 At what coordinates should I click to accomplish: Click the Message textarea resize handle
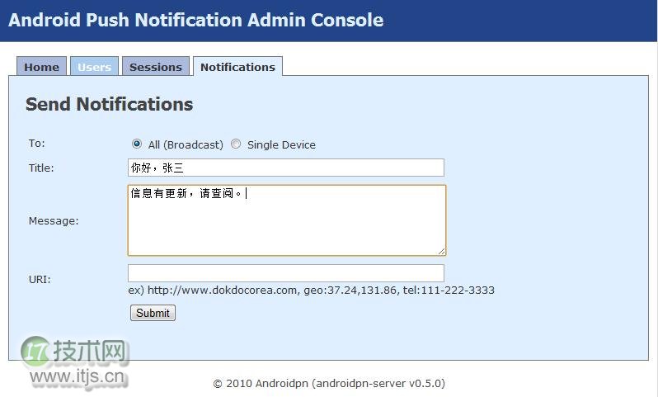(441, 251)
